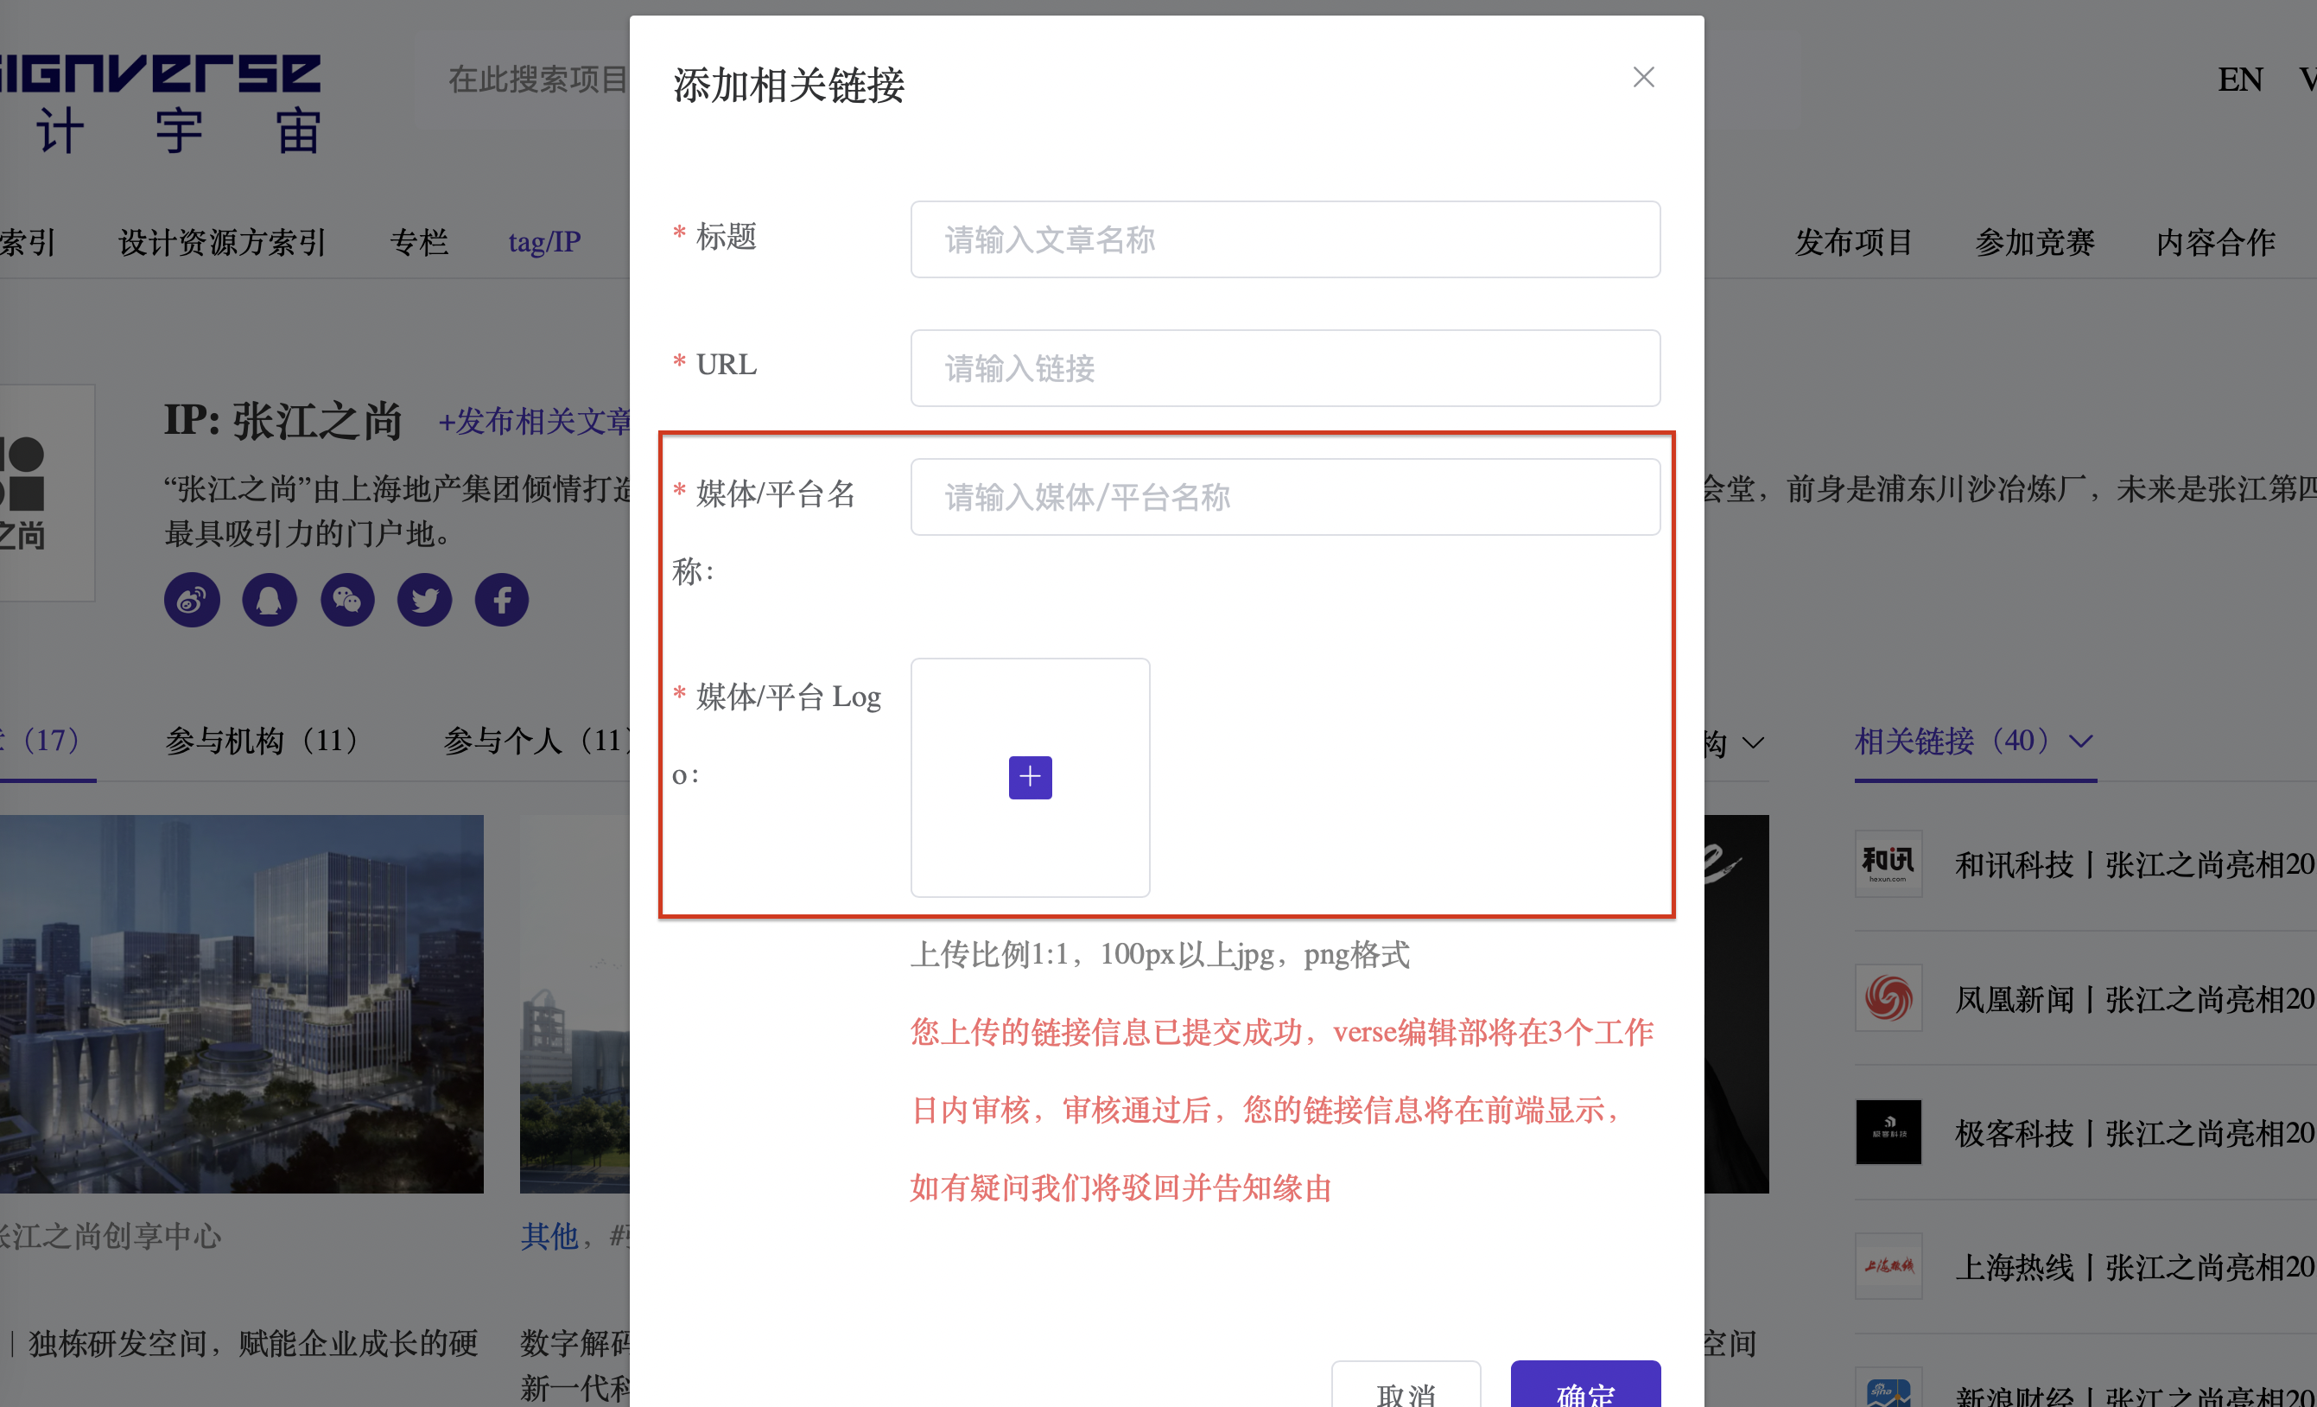Select the 设计资源方索引 menu item
The image size is (2317, 1407).
[221, 243]
